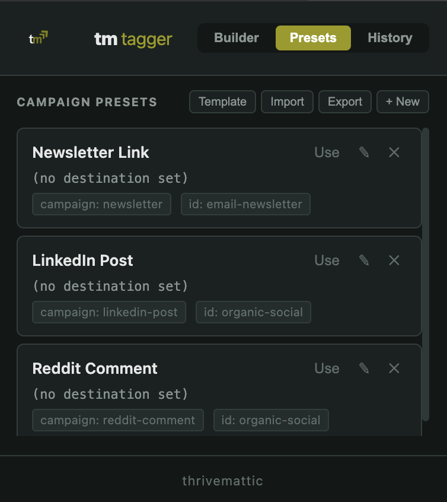Delete the Newsletter Link preset with X icon
This screenshot has width=447, height=502.
394,152
